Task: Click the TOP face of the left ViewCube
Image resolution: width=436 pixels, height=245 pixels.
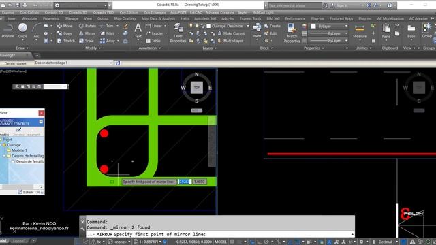Action: pos(197,88)
